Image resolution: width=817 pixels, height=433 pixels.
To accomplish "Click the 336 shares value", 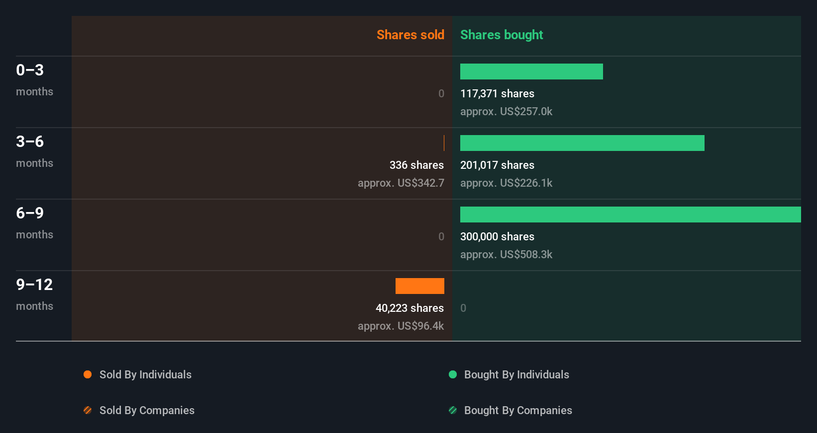I will tap(416, 165).
